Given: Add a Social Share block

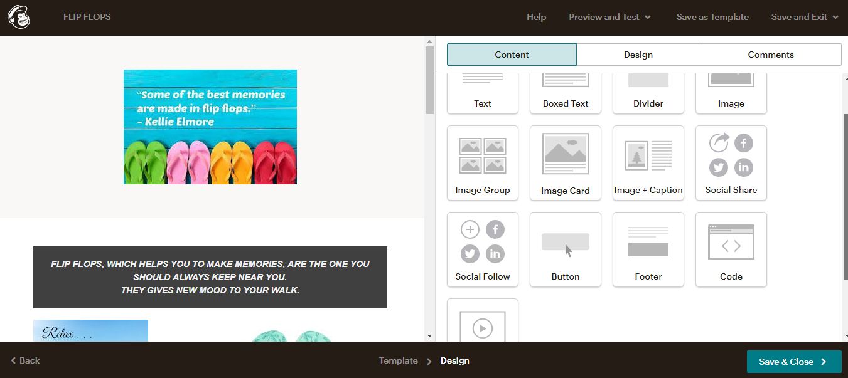Looking at the screenshot, I should coord(731,163).
